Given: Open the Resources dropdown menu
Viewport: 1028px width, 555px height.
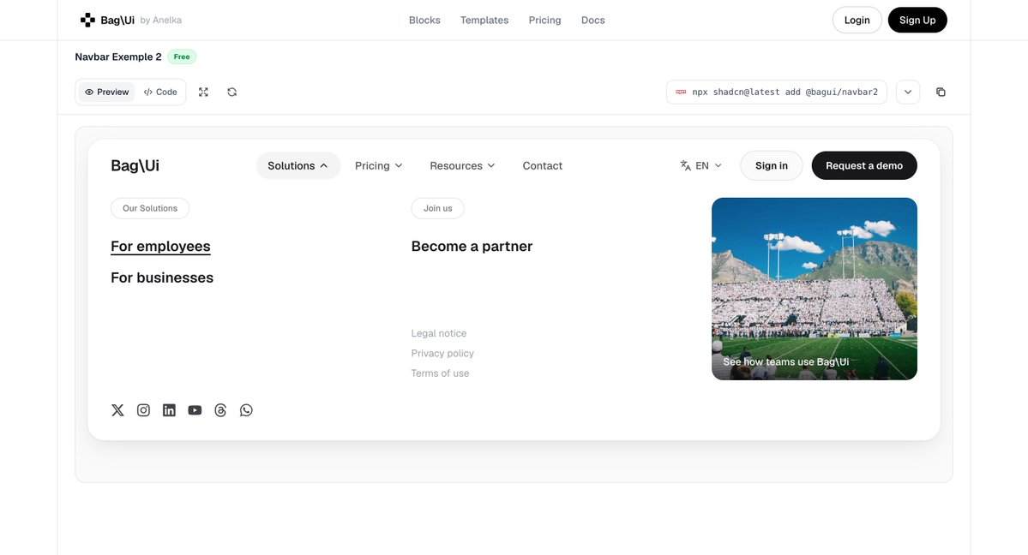Looking at the screenshot, I should 462,166.
